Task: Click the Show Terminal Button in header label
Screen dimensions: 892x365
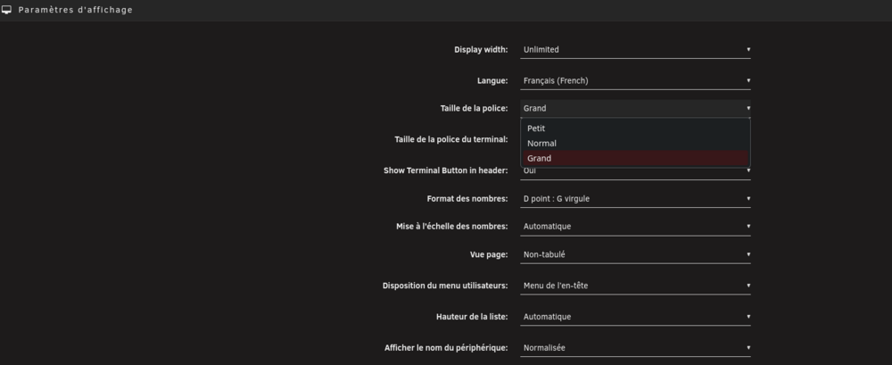Action: coord(445,170)
